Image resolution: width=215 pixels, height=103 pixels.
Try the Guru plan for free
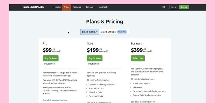95,58
